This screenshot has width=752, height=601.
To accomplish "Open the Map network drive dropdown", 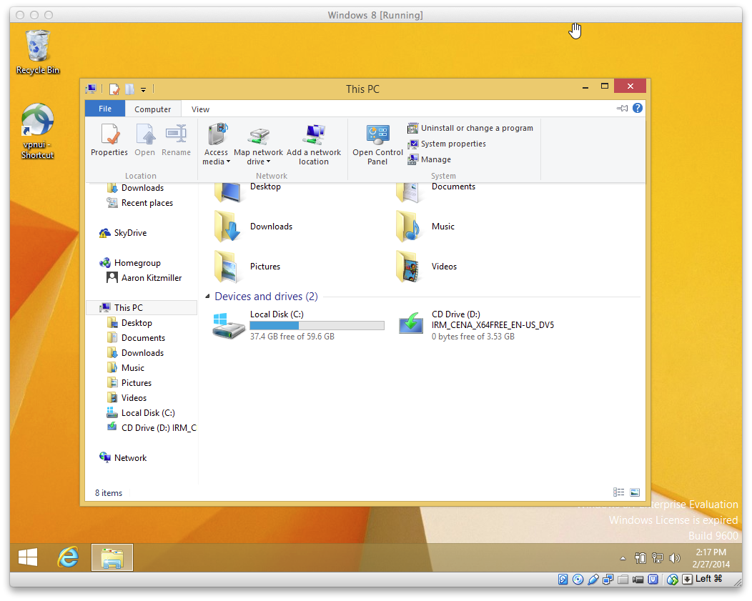I will pos(258,162).
